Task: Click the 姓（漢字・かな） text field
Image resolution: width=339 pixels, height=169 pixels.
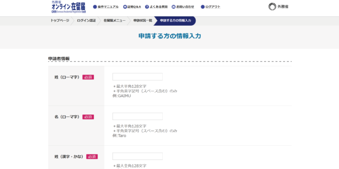Action: pyautogui.click(x=137, y=156)
